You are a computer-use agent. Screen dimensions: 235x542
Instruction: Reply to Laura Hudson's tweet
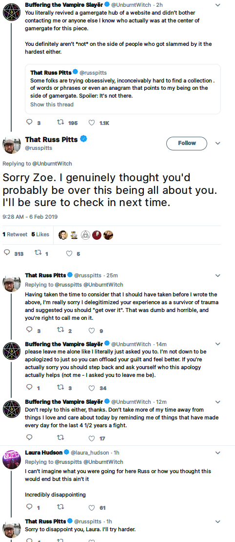pos(30,507)
